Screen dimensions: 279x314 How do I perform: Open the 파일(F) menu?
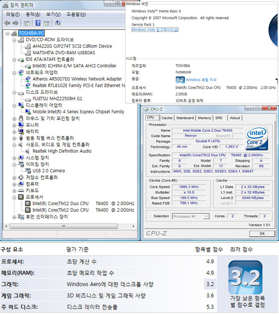click(x=13, y=14)
